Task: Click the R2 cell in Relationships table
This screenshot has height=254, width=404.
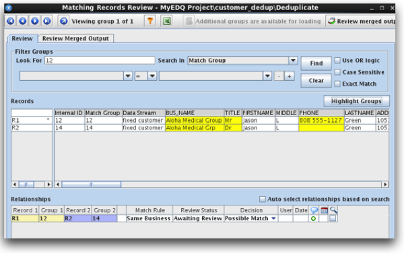Action: [77, 218]
